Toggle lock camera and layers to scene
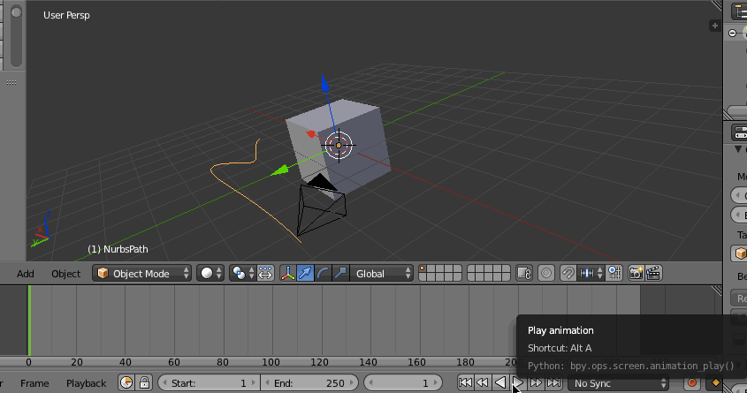 [x=524, y=274]
